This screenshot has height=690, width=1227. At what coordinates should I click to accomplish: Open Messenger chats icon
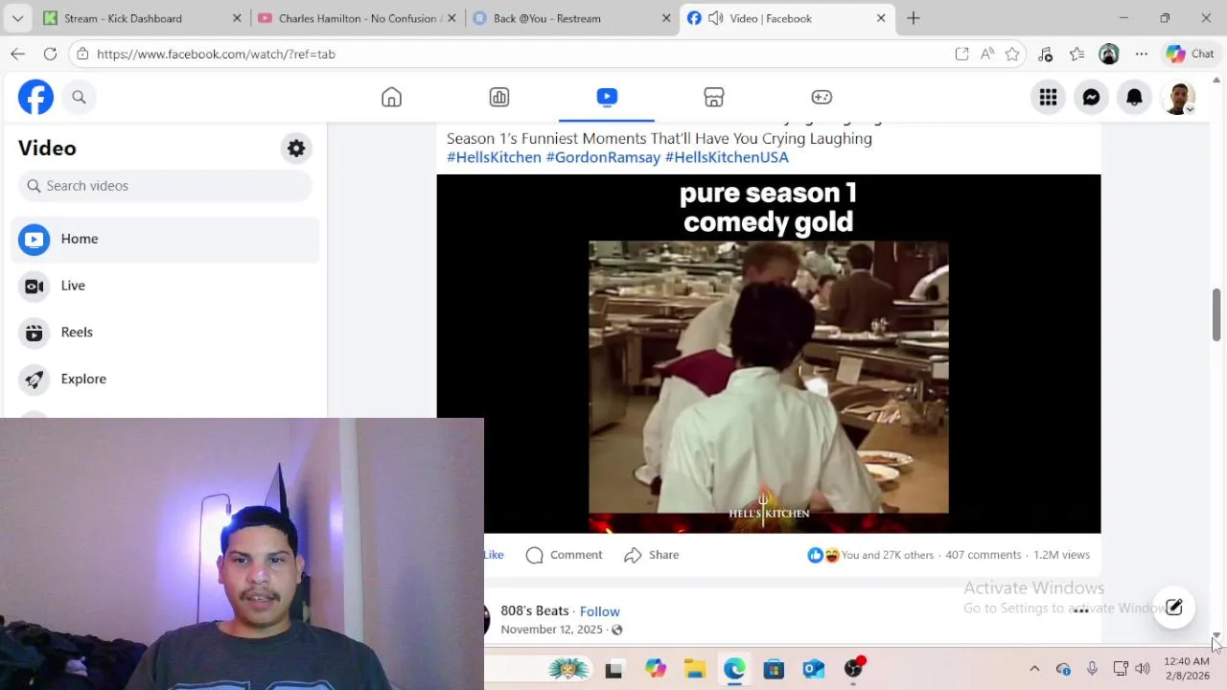[x=1092, y=97]
